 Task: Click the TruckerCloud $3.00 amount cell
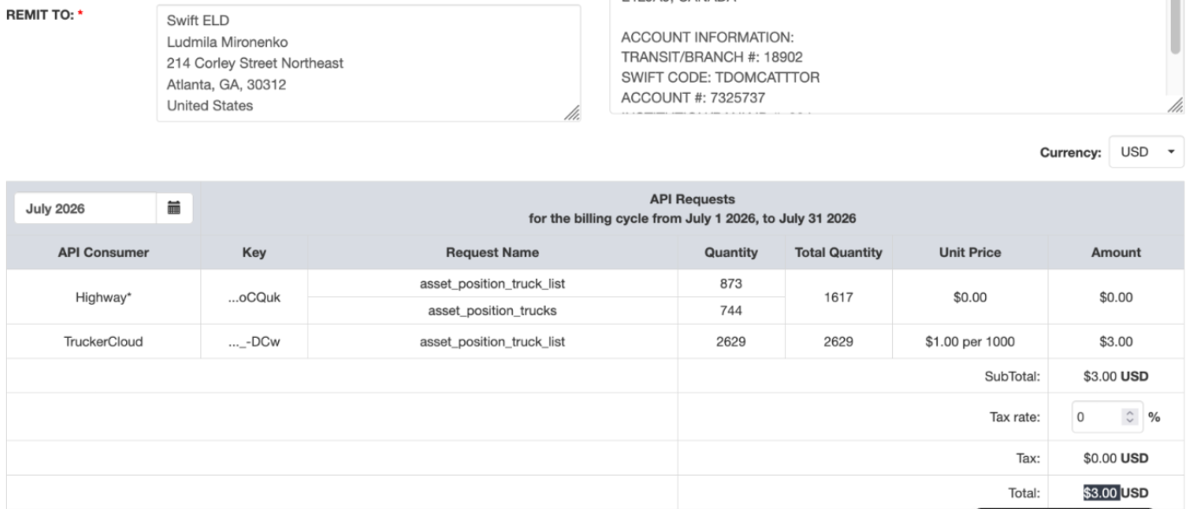click(x=1115, y=341)
